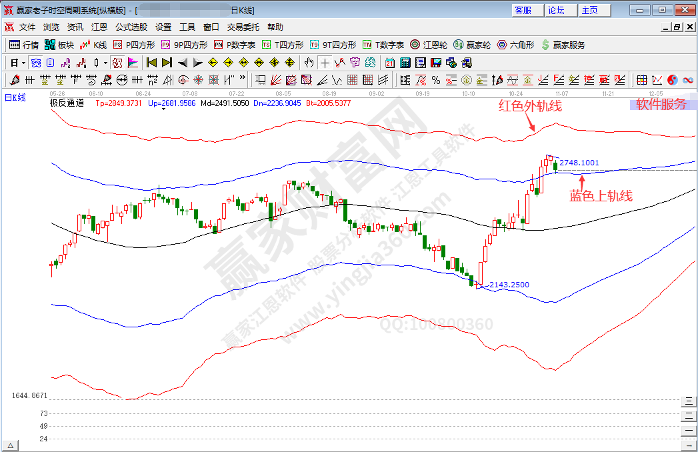Toggle the crosshair cursor tool
698x452 pixels.
[324, 63]
